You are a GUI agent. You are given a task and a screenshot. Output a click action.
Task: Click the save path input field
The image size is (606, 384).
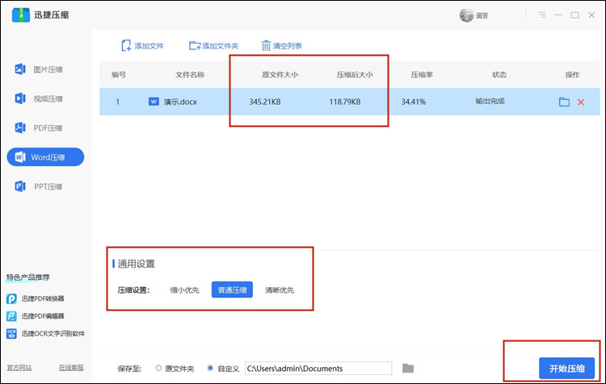click(x=318, y=368)
